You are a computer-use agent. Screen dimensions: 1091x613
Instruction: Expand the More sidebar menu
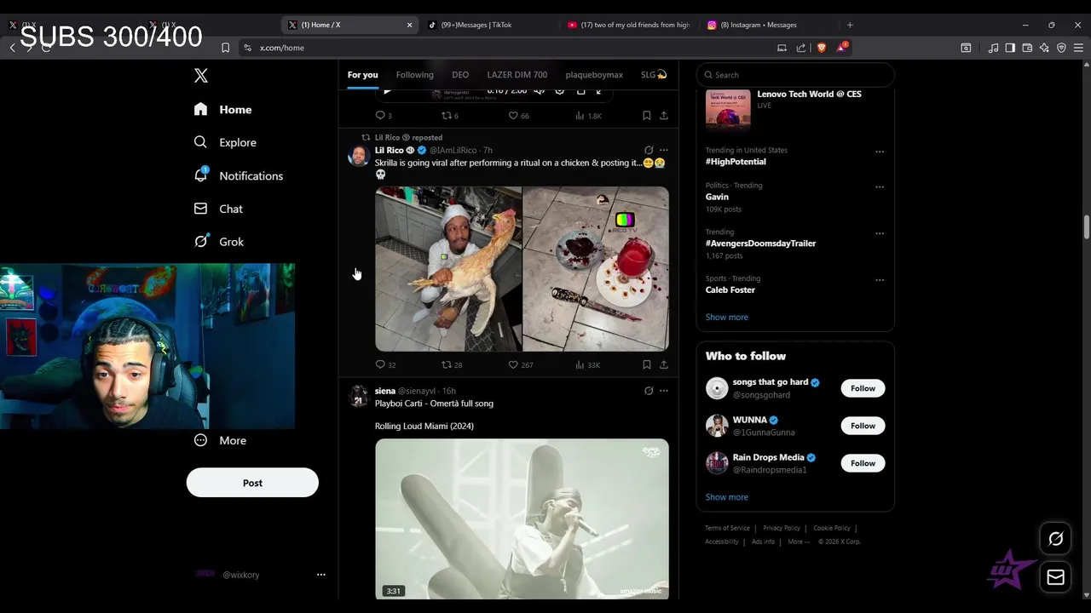pyautogui.click(x=221, y=440)
